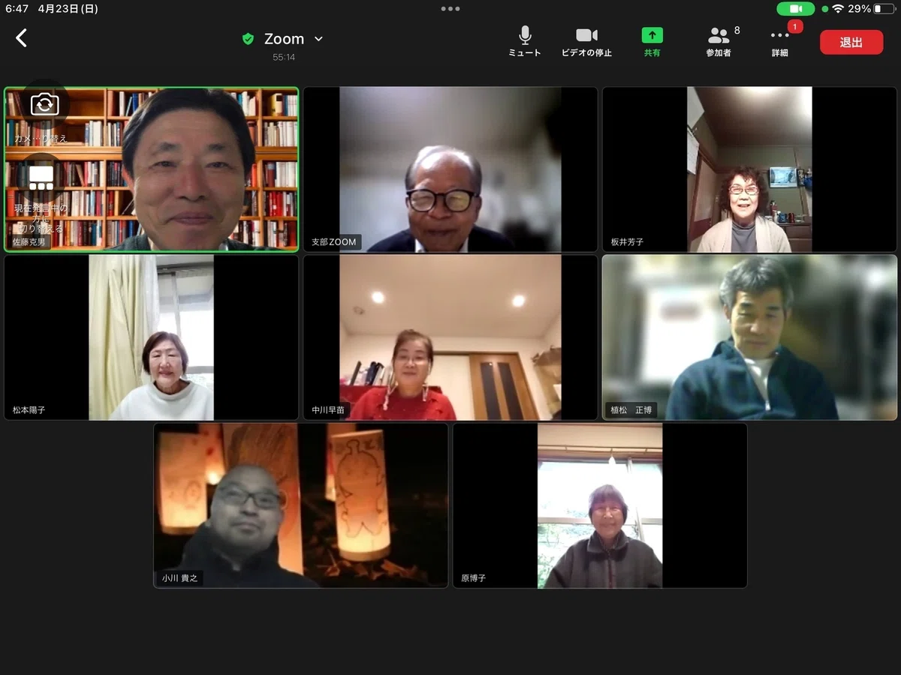Image resolution: width=901 pixels, height=675 pixels.
Task: Select 松本陽子 video tile
Action: click(151, 337)
